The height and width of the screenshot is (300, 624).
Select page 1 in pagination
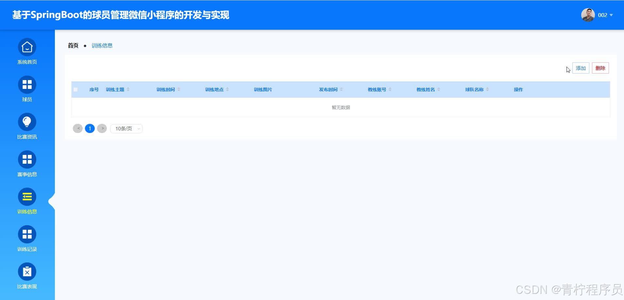(x=90, y=128)
